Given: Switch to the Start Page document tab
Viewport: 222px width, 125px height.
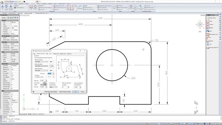Looking at the screenshot, I should (5, 13).
